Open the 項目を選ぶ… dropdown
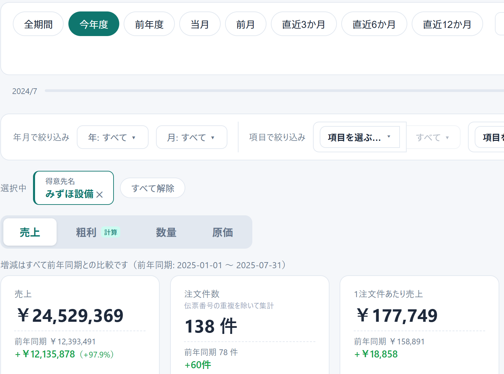Screen dimensions: 504x374 359,137
